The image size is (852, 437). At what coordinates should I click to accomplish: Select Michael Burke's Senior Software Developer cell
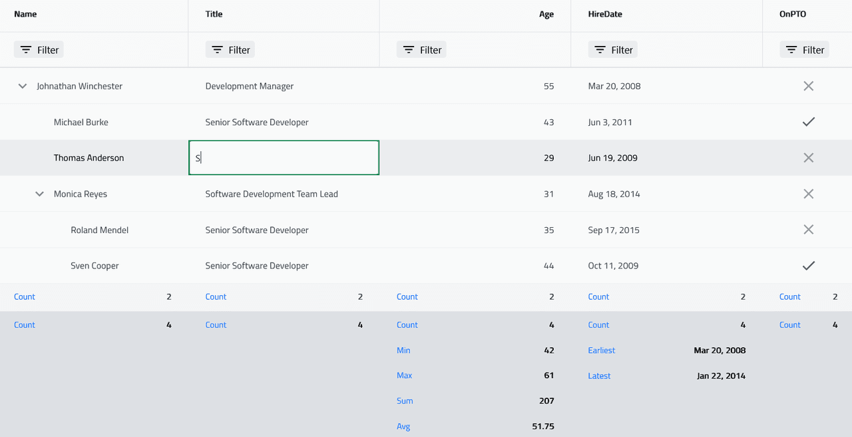(284, 122)
